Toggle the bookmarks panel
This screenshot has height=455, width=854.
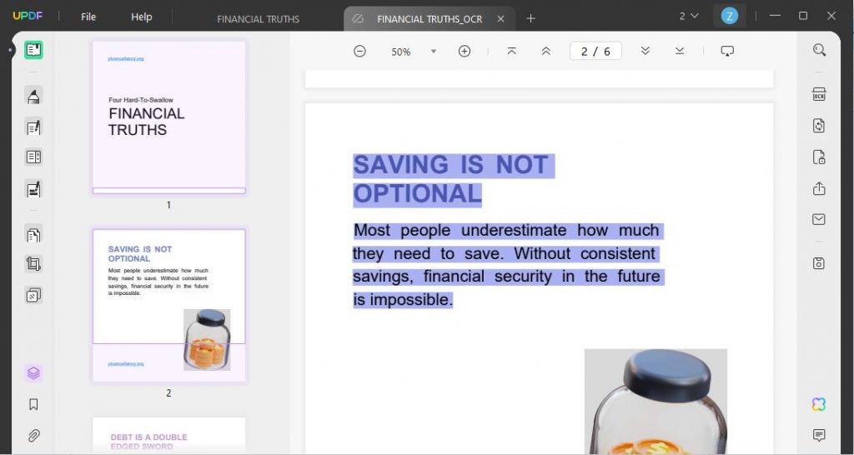33,404
